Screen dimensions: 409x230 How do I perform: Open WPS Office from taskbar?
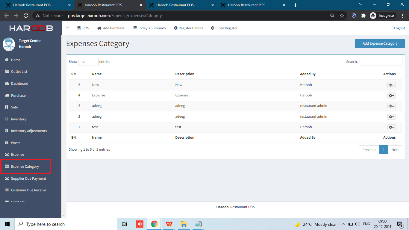click(x=169, y=224)
